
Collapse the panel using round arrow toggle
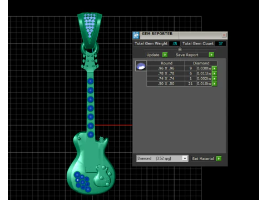(180, 49)
